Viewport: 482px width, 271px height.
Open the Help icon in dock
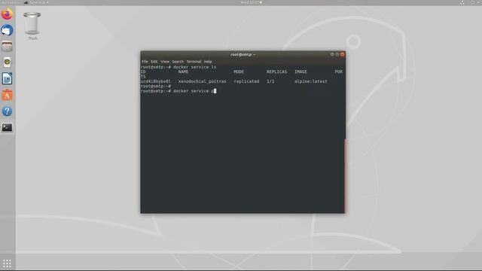click(x=7, y=111)
